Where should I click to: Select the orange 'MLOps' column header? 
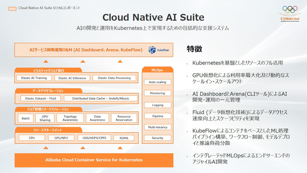[158, 70]
